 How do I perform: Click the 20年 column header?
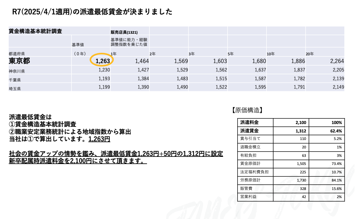310,54
